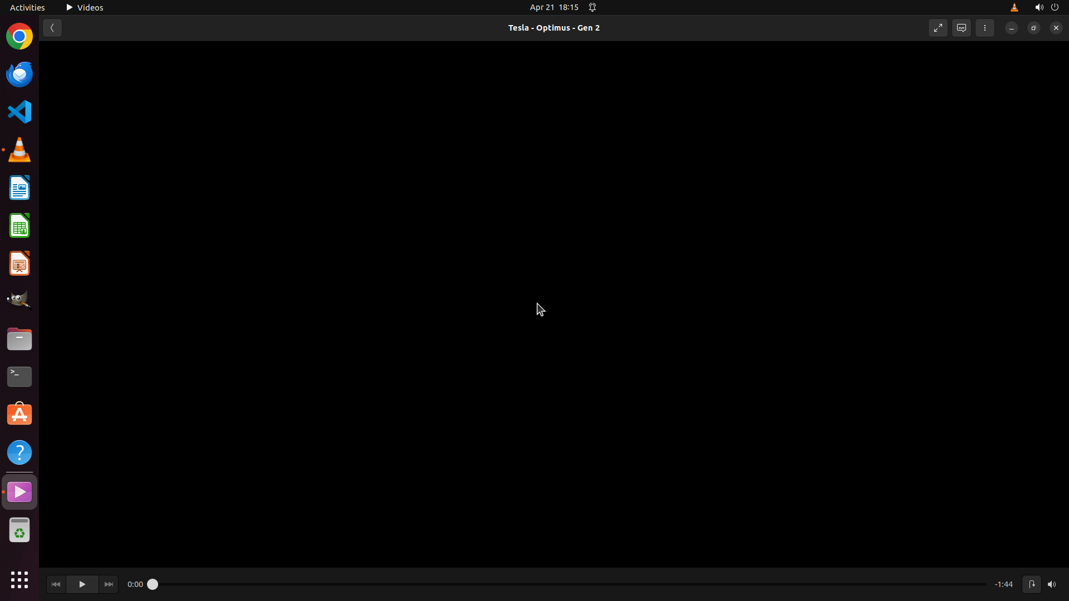
Task: Open the Activities overview
Action: pyautogui.click(x=27, y=7)
